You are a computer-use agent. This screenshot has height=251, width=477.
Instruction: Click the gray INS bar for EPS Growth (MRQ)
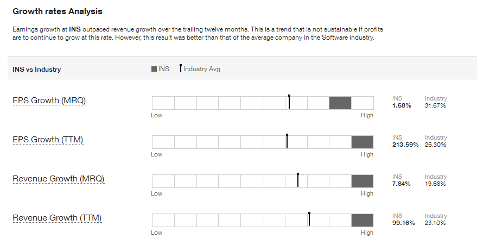pos(340,103)
